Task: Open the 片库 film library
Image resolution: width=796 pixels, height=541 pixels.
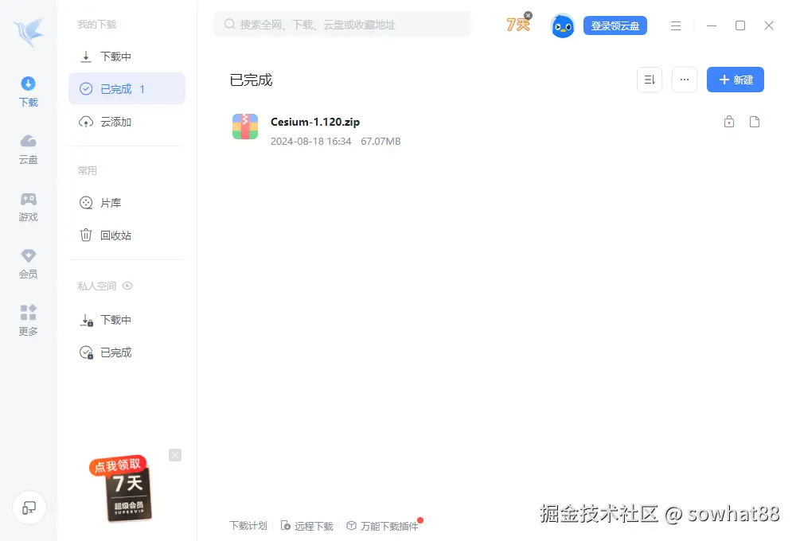Action: click(x=127, y=203)
